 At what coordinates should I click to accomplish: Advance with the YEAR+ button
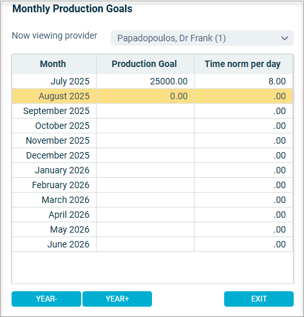[117, 299]
